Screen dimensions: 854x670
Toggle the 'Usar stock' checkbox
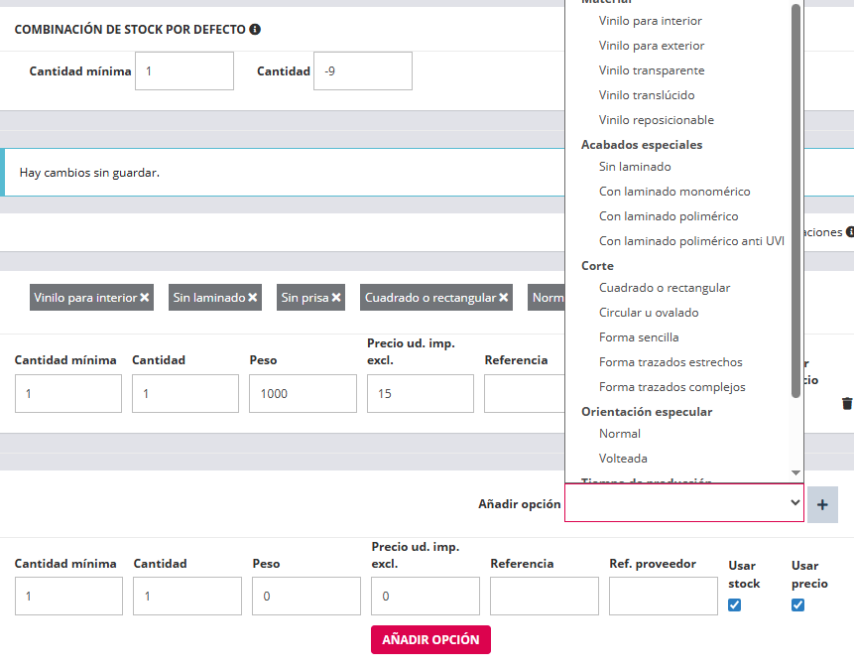coord(735,605)
